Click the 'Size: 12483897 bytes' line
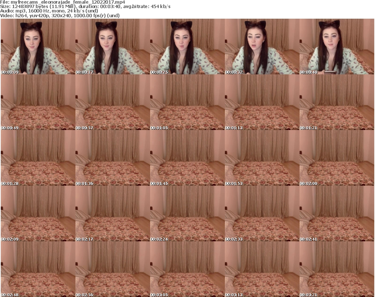Screen dimensions: 375x297 [x=85, y=7]
